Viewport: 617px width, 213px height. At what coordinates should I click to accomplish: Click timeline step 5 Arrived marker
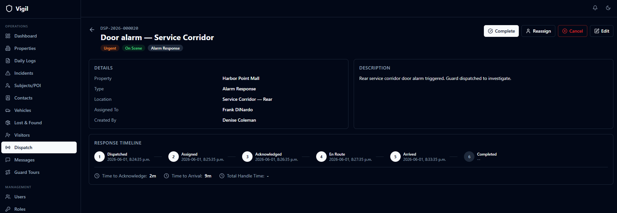395,157
